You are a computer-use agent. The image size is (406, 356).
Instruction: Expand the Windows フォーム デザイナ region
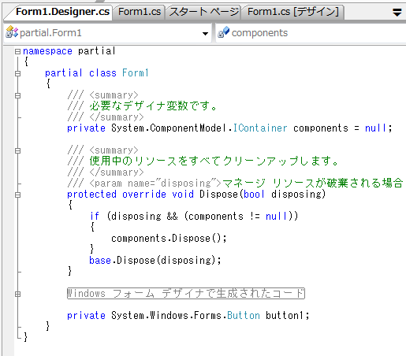pyautogui.click(x=17, y=294)
